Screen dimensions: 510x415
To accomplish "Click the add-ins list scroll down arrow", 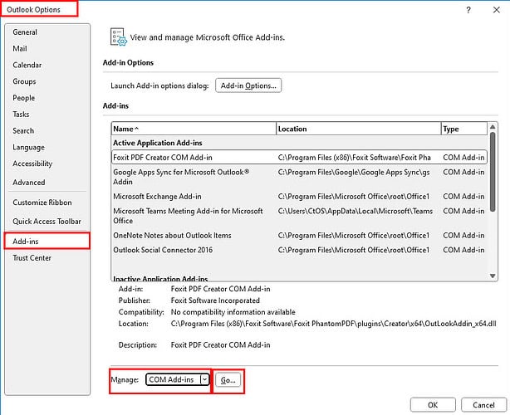I will [x=493, y=276].
